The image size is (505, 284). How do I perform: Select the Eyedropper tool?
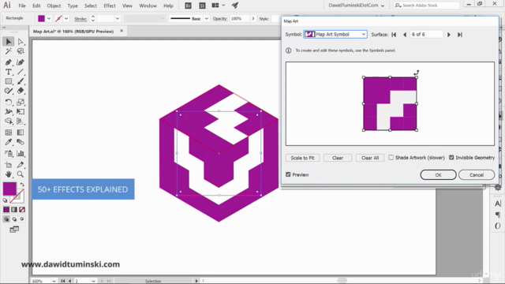click(x=9, y=142)
